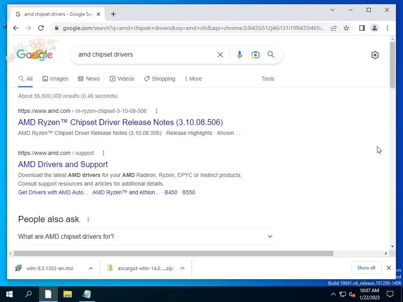Open AMD Ryzen and Athlon sitelink
This screenshot has width=403, height=302.
pyautogui.click(x=126, y=192)
